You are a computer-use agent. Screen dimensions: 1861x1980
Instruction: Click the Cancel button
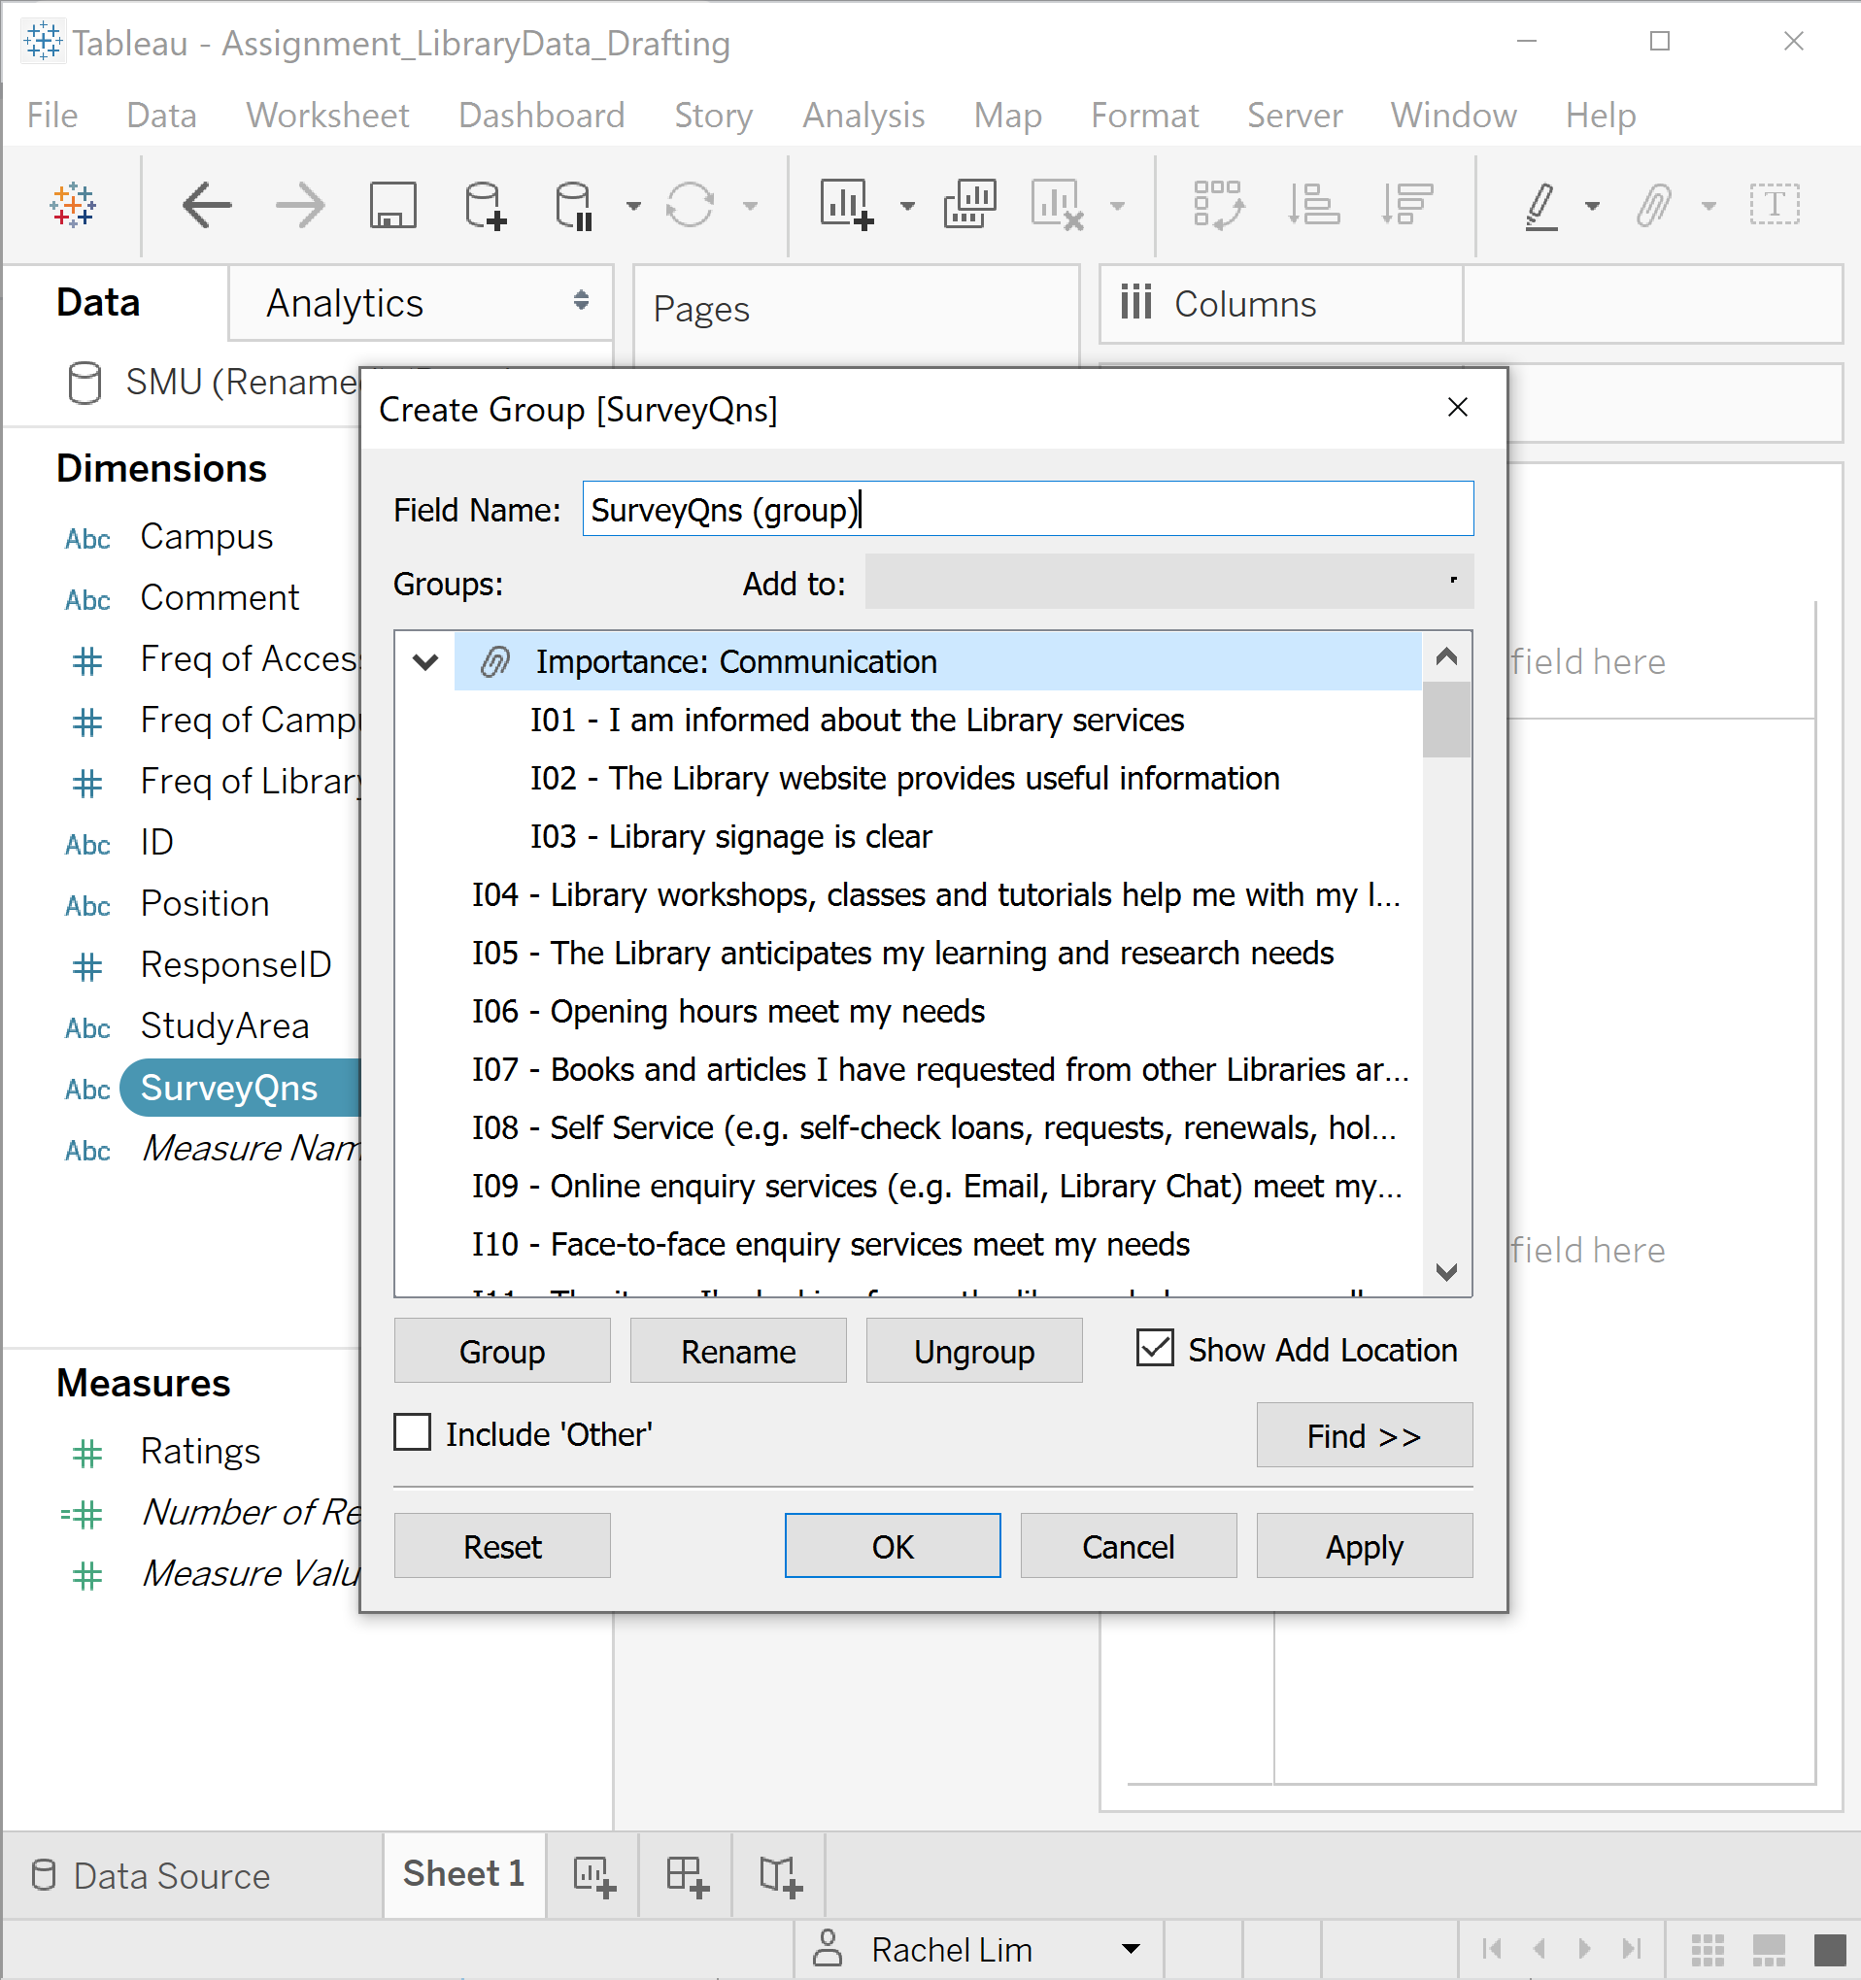pos(1129,1546)
